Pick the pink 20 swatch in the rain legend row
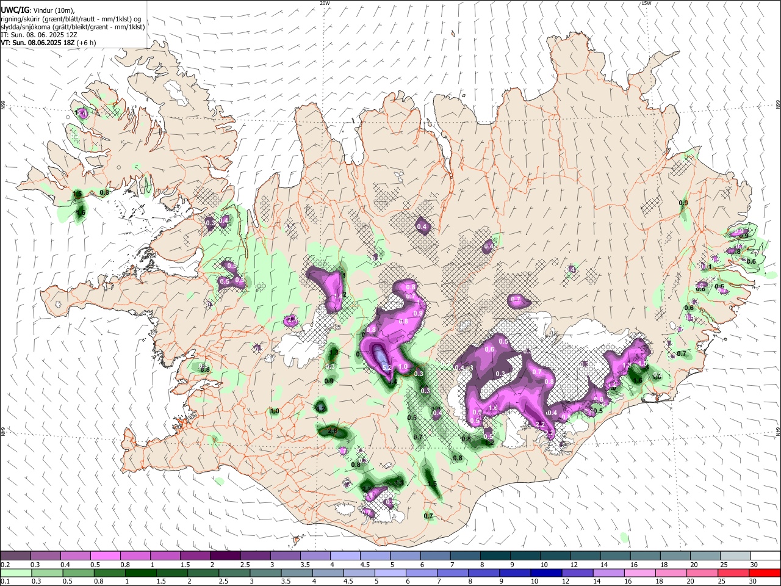Image resolution: width=781 pixels, height=586 pixels. pos(702,573)
